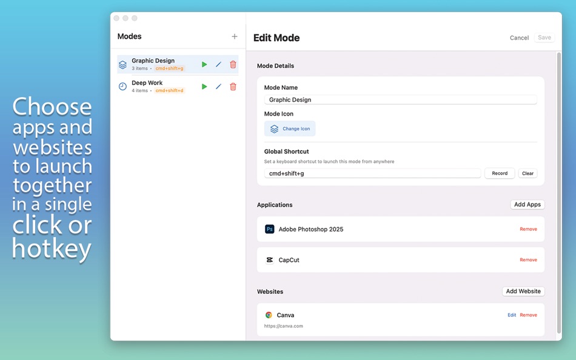Open Add Apps button
Screen dimensions: 576x360
[527, 205]
